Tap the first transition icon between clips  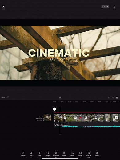point(65,118)
